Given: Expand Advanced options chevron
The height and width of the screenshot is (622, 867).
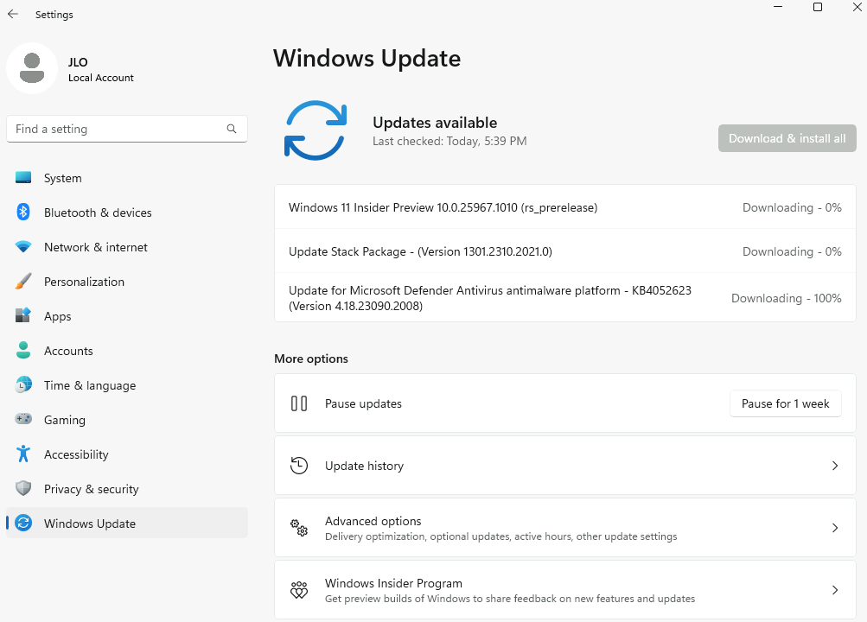Looking at the screenshot, I should [x=835, y=528].
